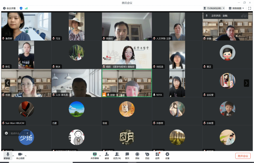Open the 成员(36) members list
The image size is (254, 163).
pyautogui.click(x=117, y=155)
